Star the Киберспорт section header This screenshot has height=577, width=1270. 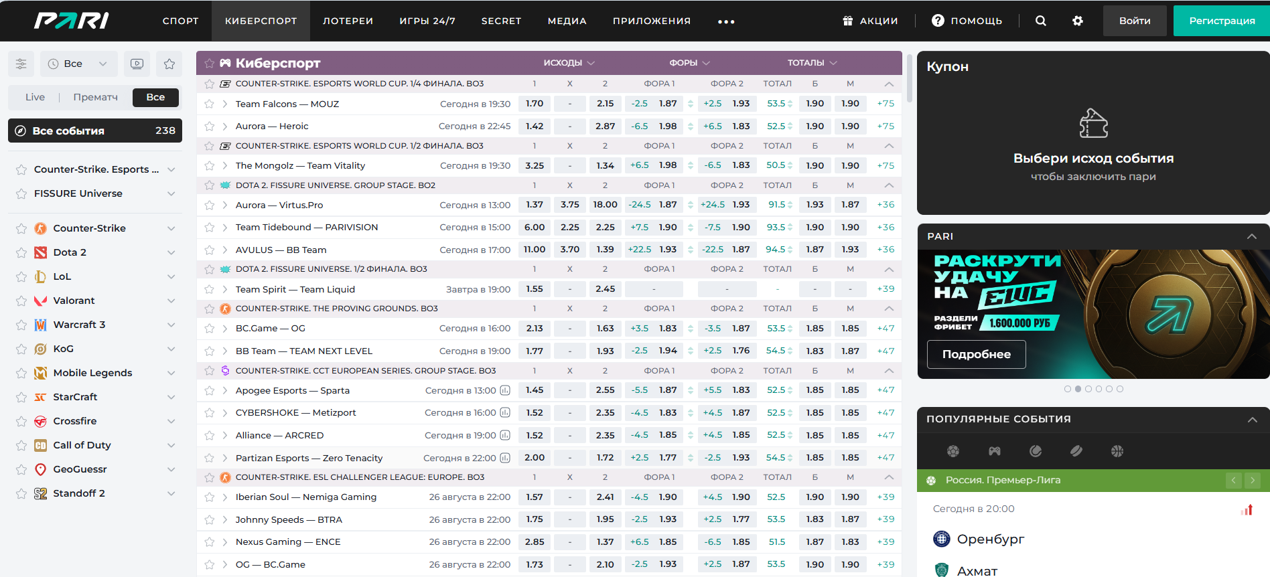[x=209, y=63]
